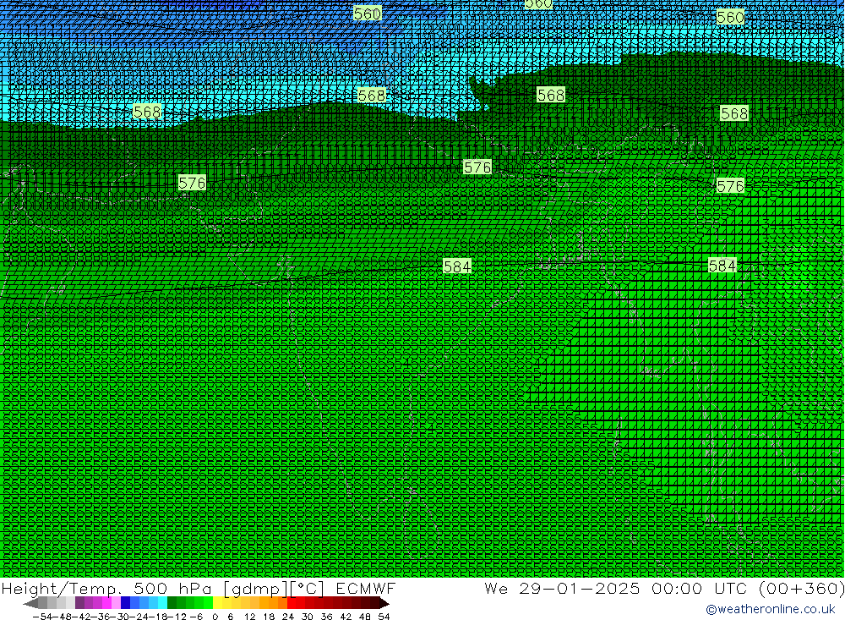Open the weatheronline.co.uk credit link
Screen dimensions: 845x620
[770, 609]
